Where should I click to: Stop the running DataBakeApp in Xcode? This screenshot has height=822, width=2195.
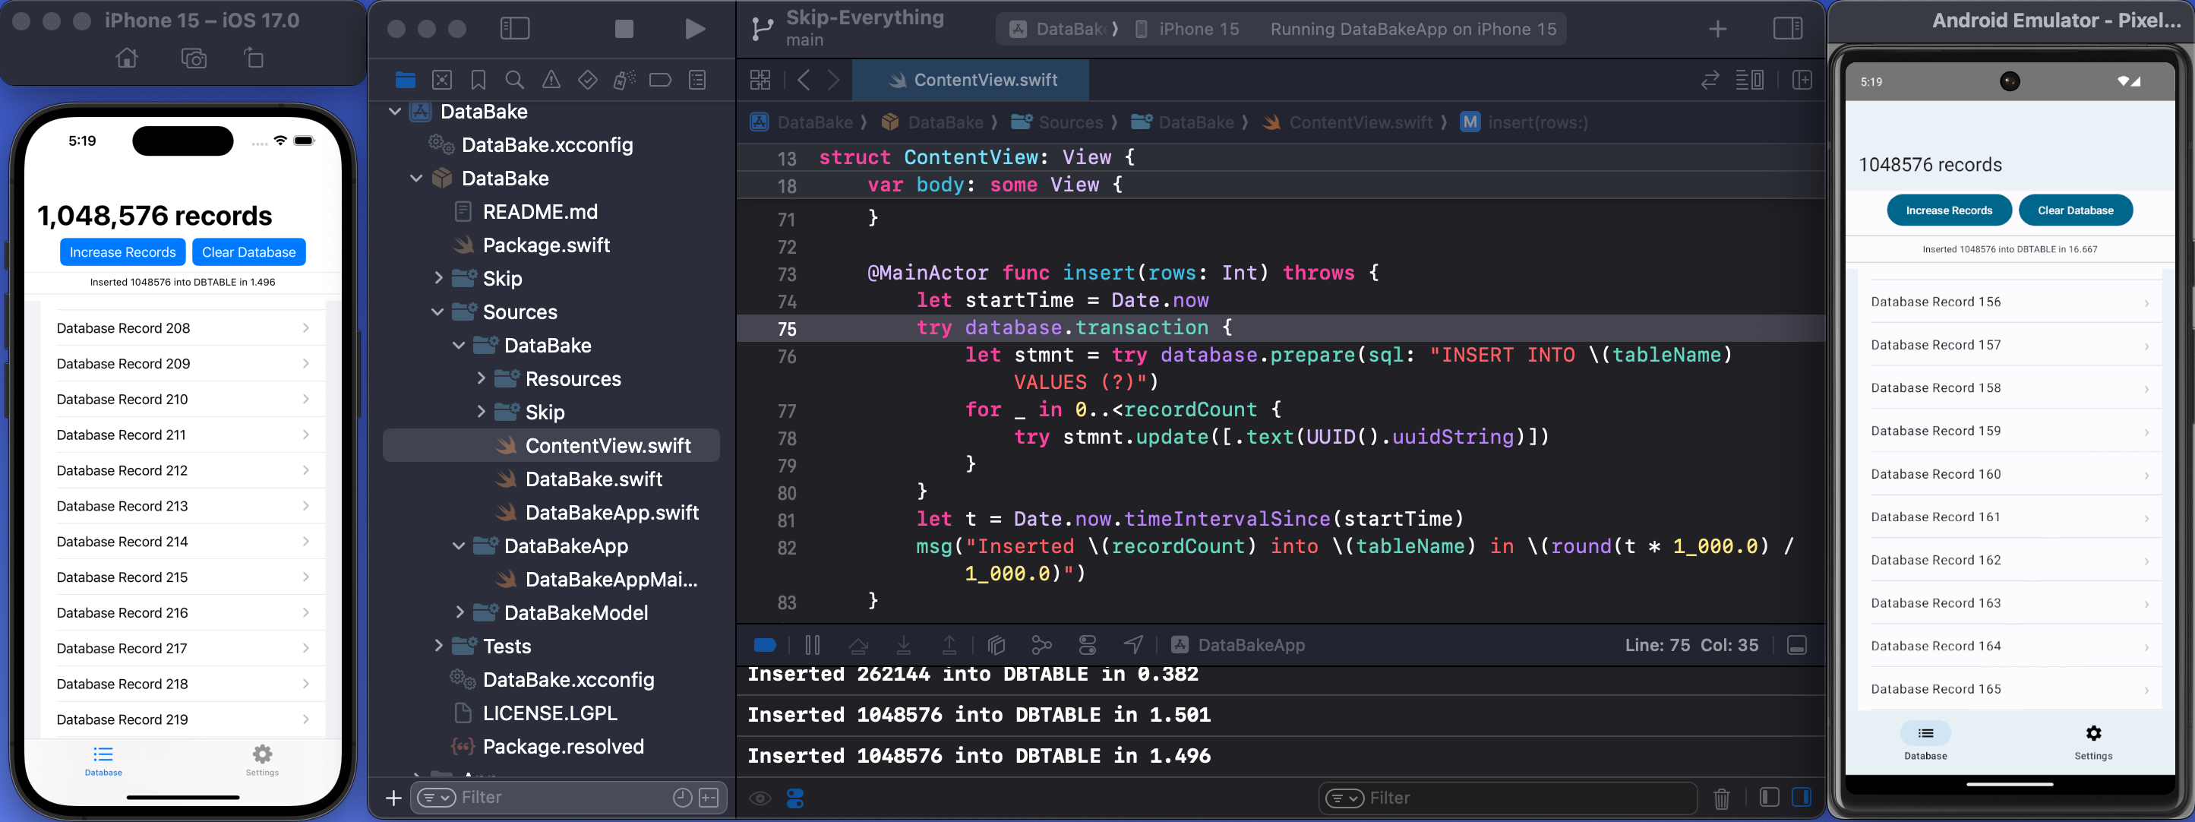(x=624, y=28)
